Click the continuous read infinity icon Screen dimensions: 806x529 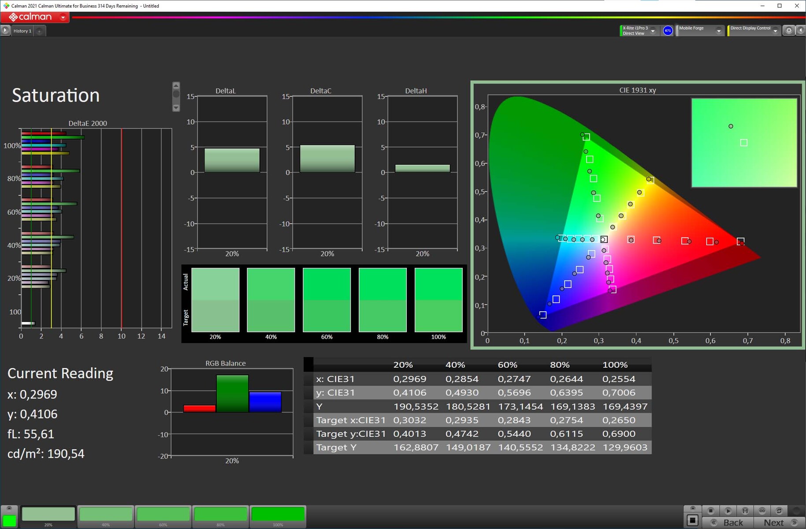pos(762,510)
